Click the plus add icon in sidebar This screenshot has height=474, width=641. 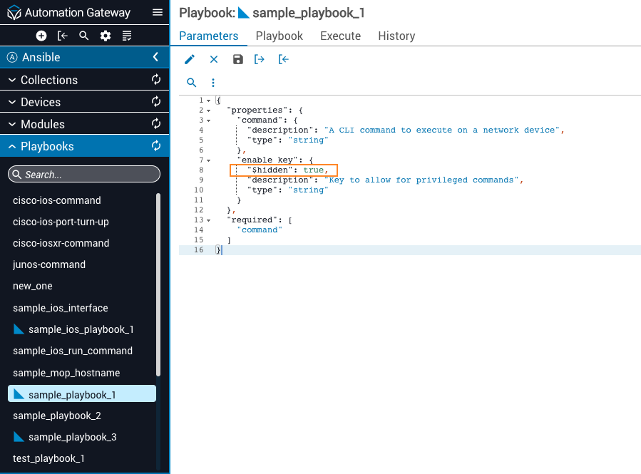(x=41, y=36)
